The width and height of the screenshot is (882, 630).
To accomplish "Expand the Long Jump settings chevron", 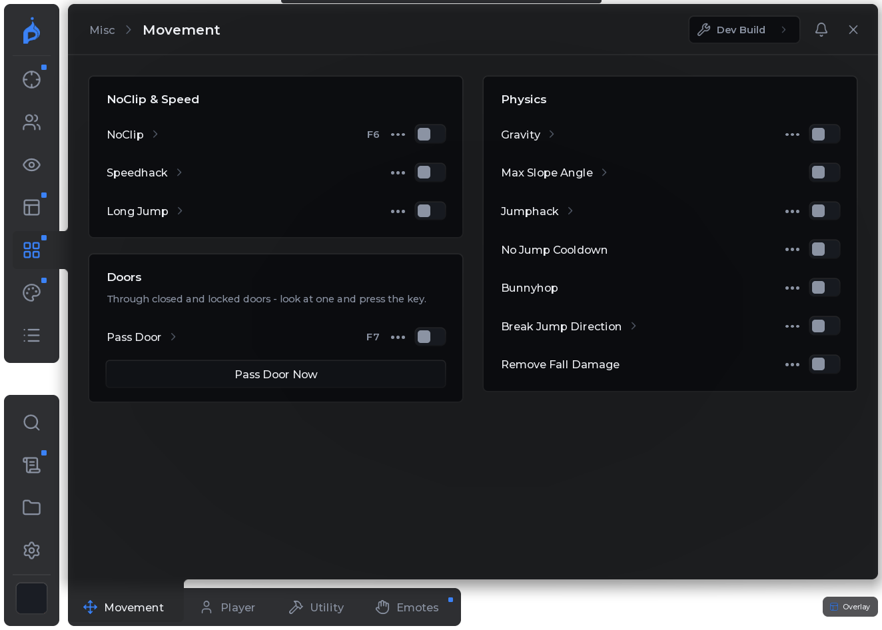I will (180, 210).
